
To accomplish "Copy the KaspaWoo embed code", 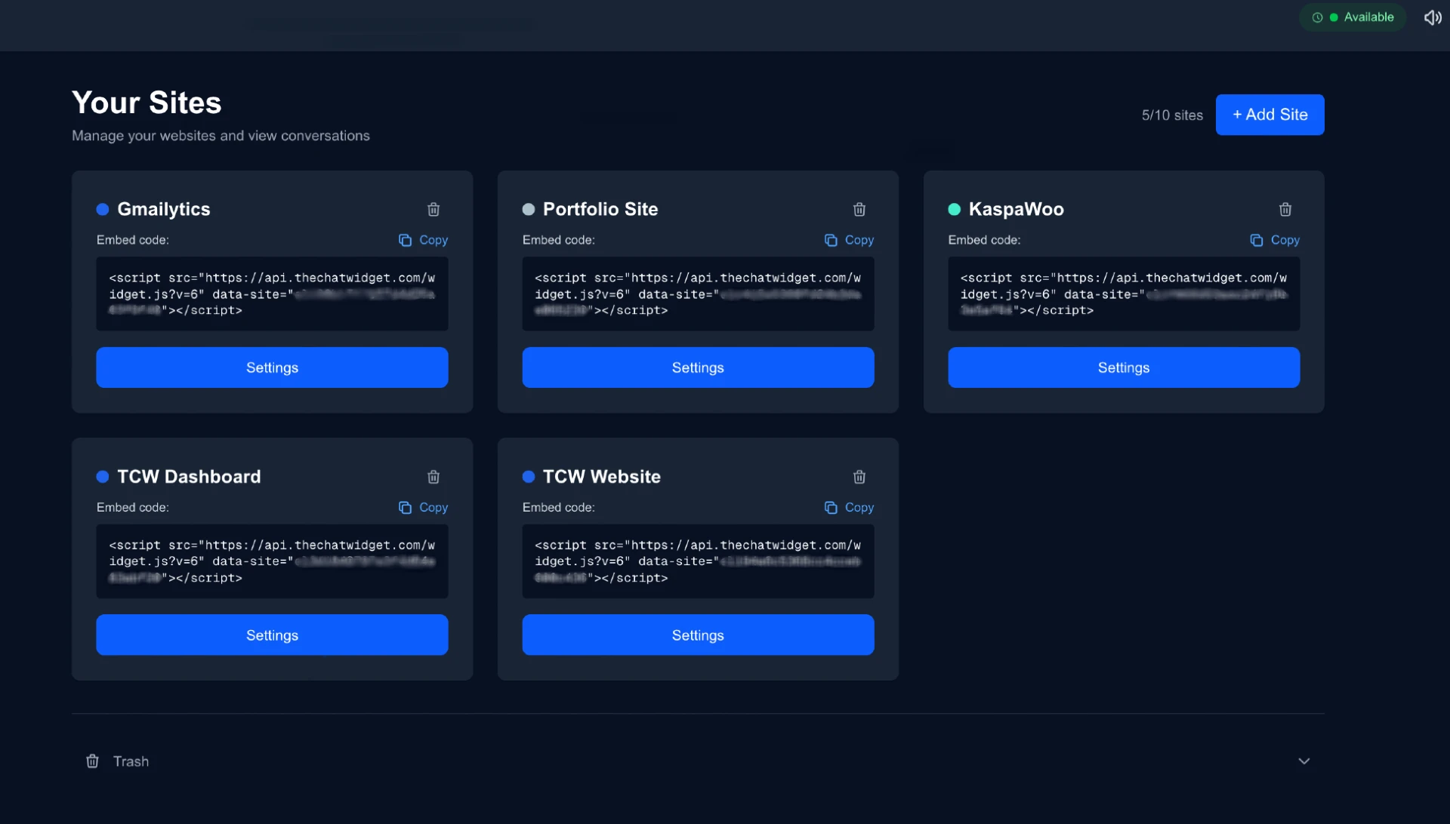I will pos(1275,240).
